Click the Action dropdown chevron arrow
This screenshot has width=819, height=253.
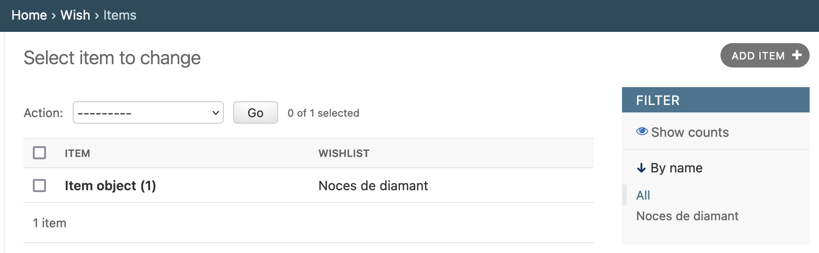click(216, 113)
